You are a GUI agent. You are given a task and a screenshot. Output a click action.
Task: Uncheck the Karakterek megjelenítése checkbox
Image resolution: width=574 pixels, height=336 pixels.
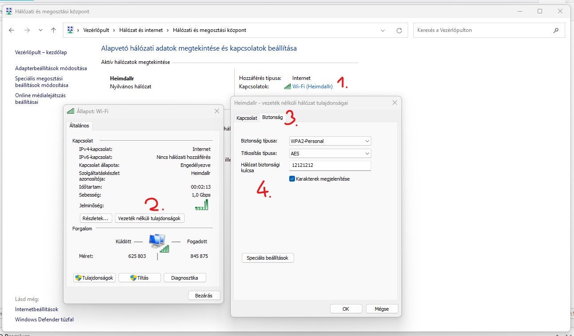pyautogui.click(x=292, y=179)
